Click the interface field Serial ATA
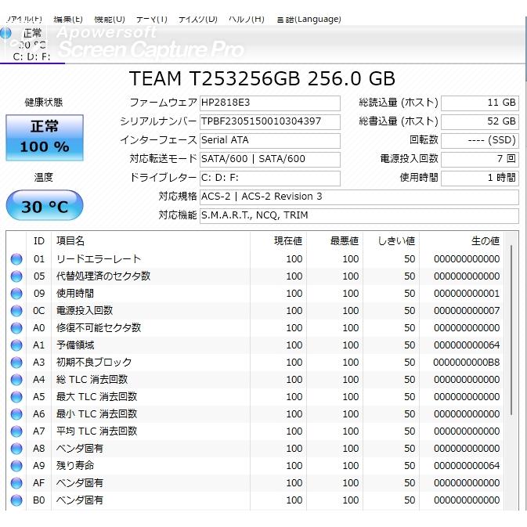 click(270, 140)
